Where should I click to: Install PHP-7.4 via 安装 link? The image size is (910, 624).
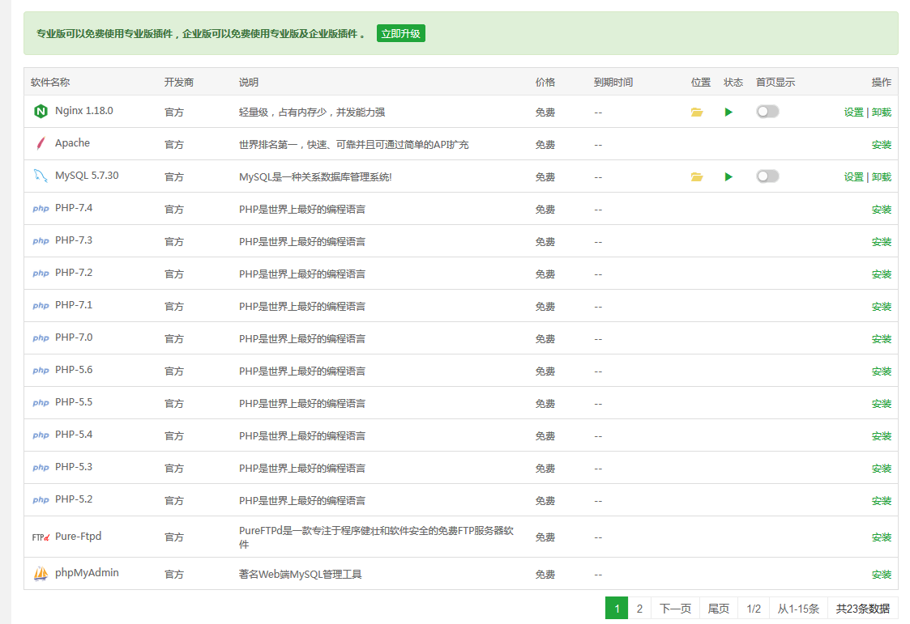pyautogui.click(x=882, y=210)
